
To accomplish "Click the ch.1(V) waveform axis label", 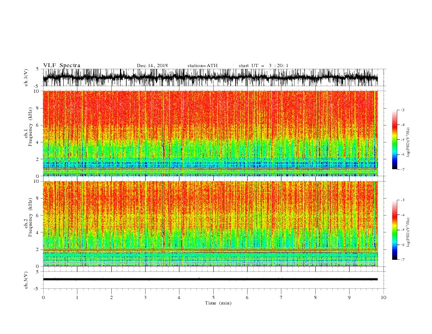I will click(x=26, y=77).
